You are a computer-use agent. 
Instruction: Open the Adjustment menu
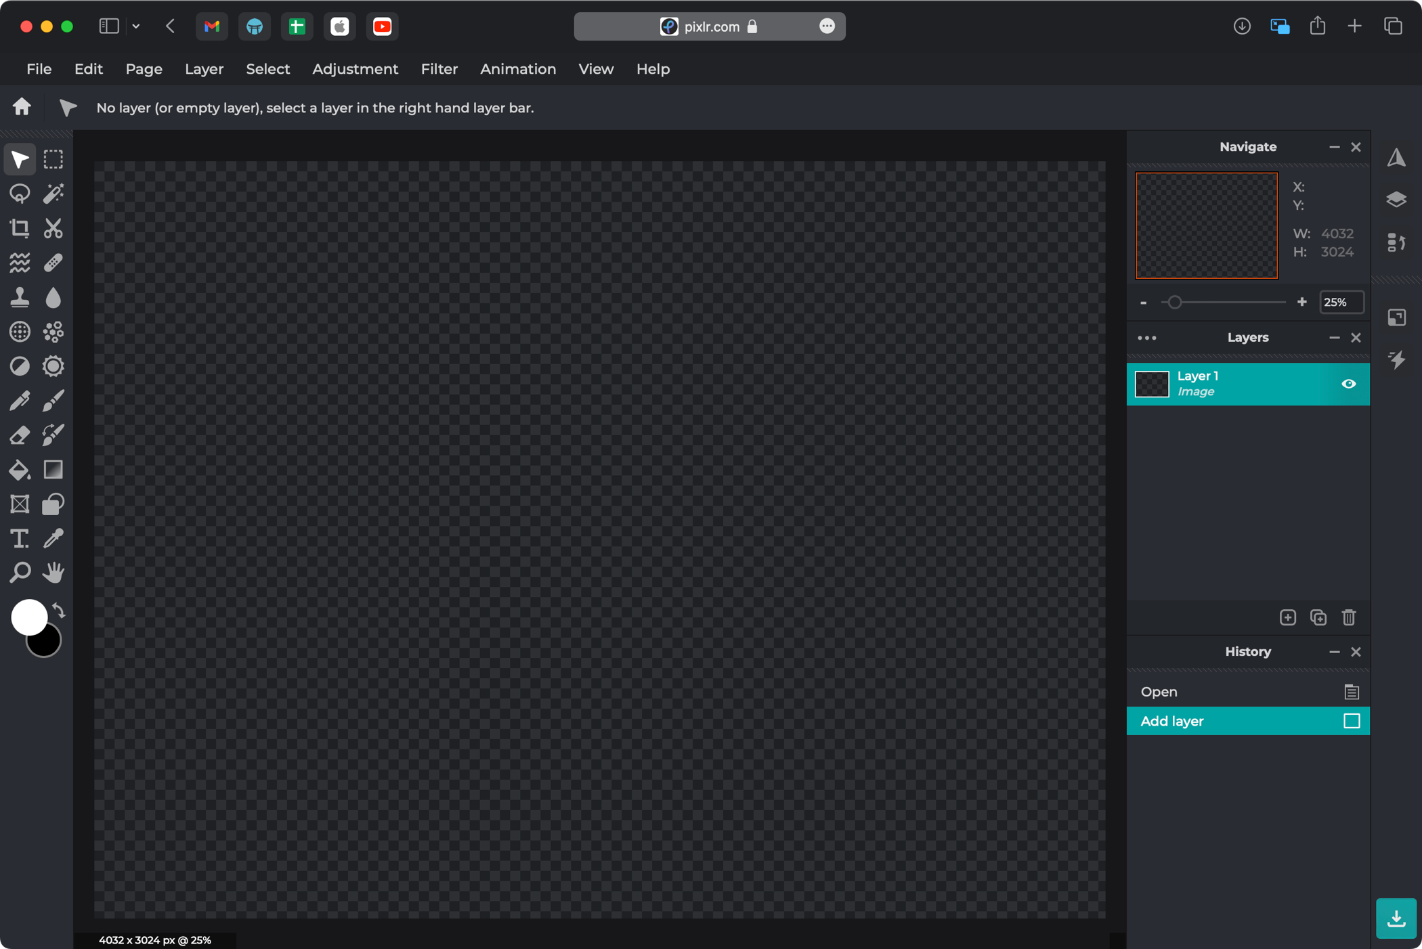pos(355,69)
